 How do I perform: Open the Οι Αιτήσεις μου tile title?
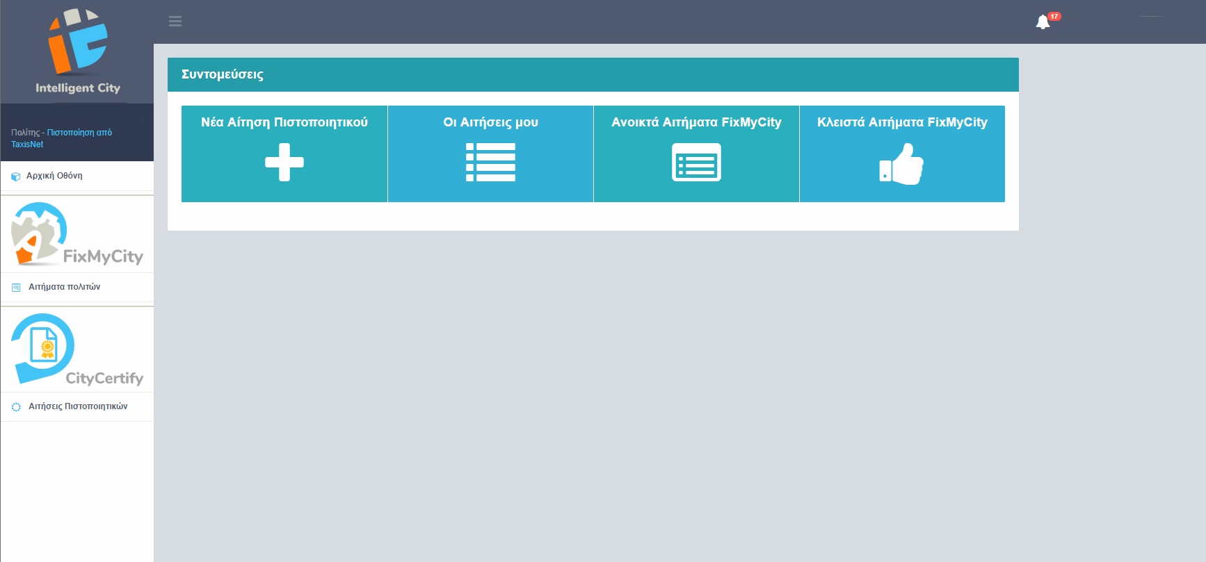[490, 122]
